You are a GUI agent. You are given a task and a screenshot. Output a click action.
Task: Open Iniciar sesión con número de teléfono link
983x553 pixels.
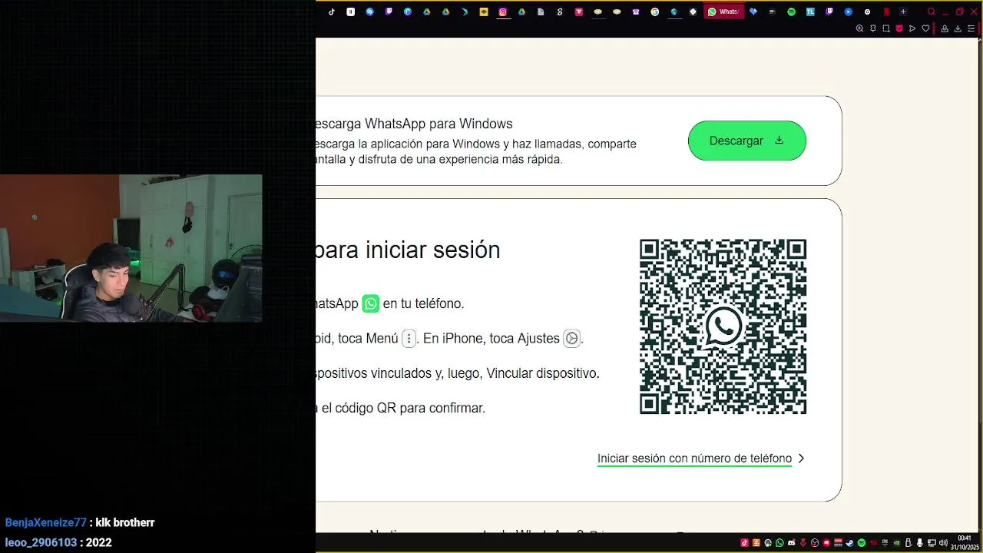click(x=694, y=459)
